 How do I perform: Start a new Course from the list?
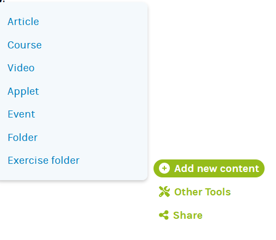[x=24, y=45]
